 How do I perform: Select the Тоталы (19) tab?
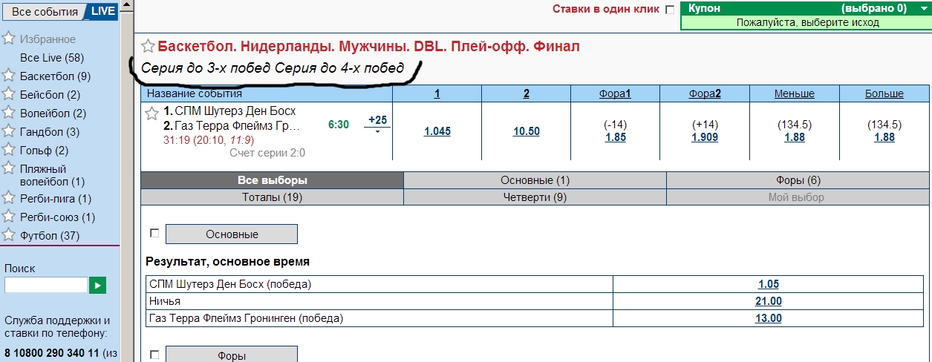[x=272, y=197]
